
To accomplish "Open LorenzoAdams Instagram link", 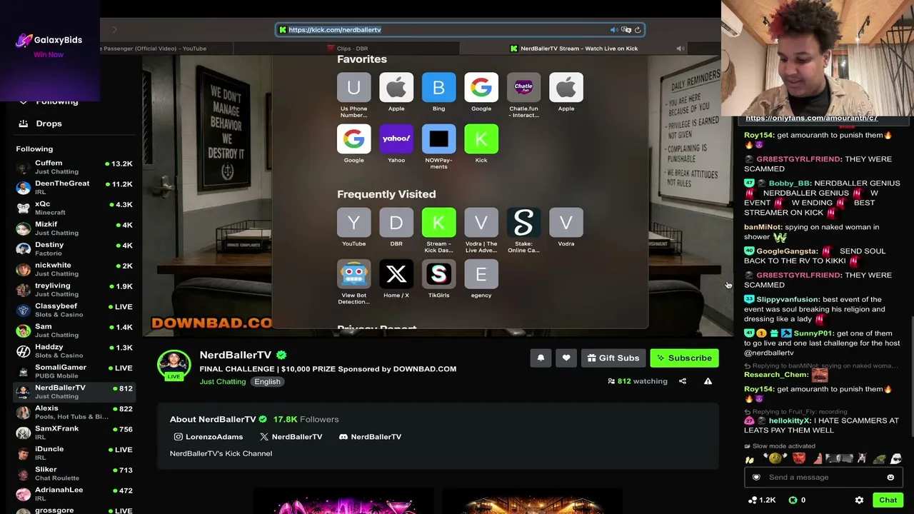I will (209, 437).
